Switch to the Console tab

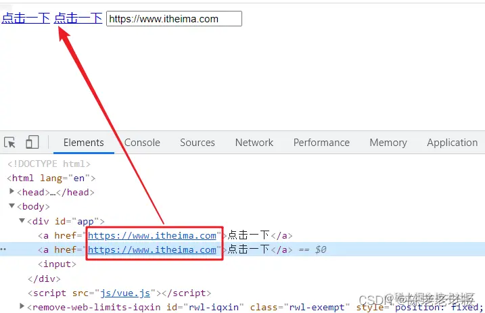click(x=142, y=143)
